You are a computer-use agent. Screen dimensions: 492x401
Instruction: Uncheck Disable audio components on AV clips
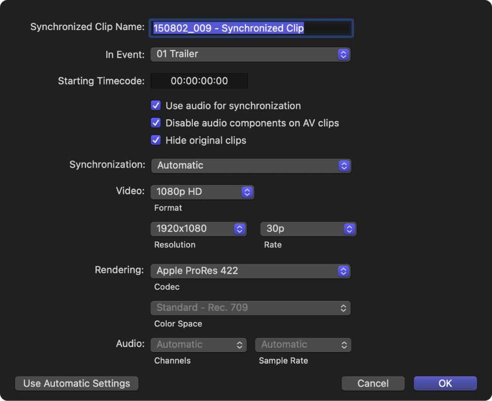tap(155, 123)
